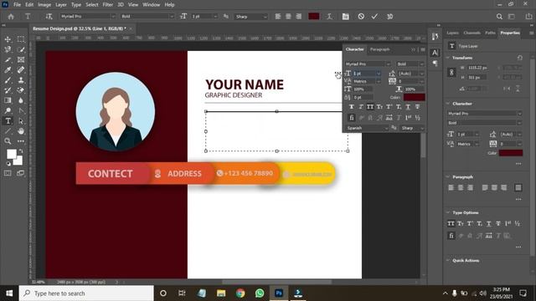
Task: Click text color swatch in options bar
Action: point(314,17)
